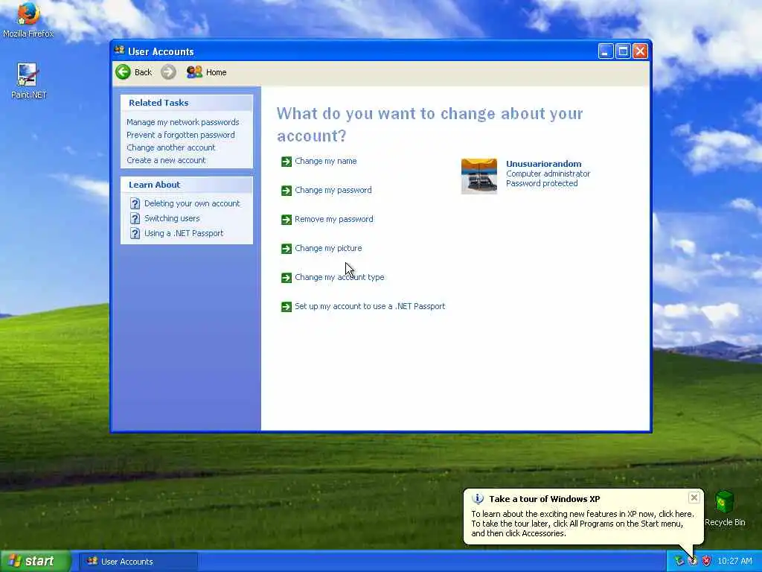Click Create a new account link
This screenshot has width=762, height=572.
coord(166,160)
